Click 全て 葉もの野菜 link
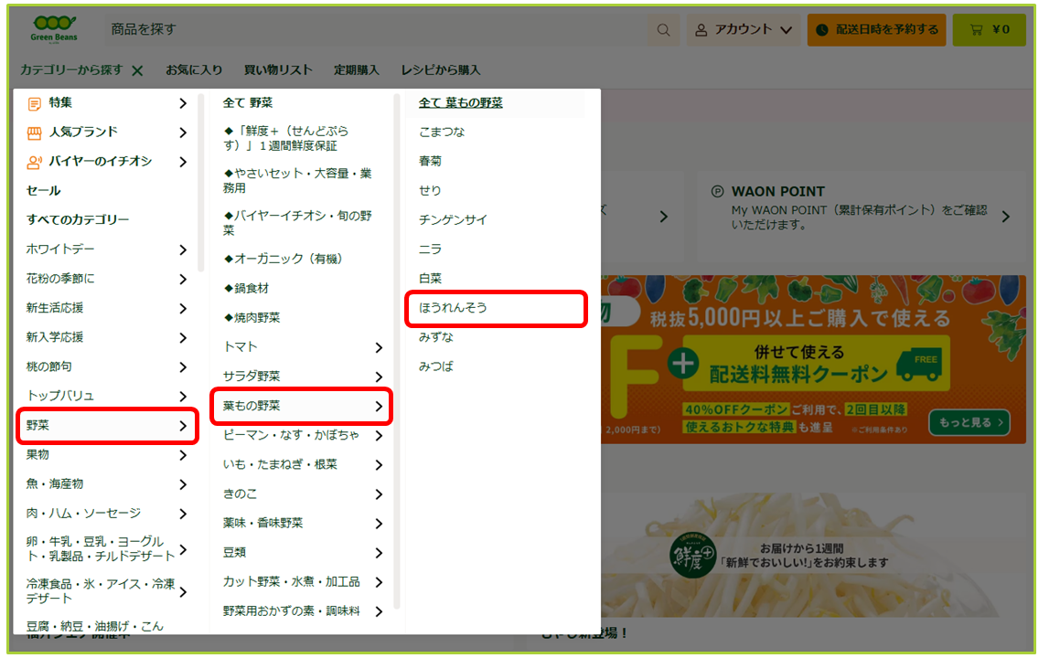Viewport: 1039px width, 658px height. coord(461,102)
